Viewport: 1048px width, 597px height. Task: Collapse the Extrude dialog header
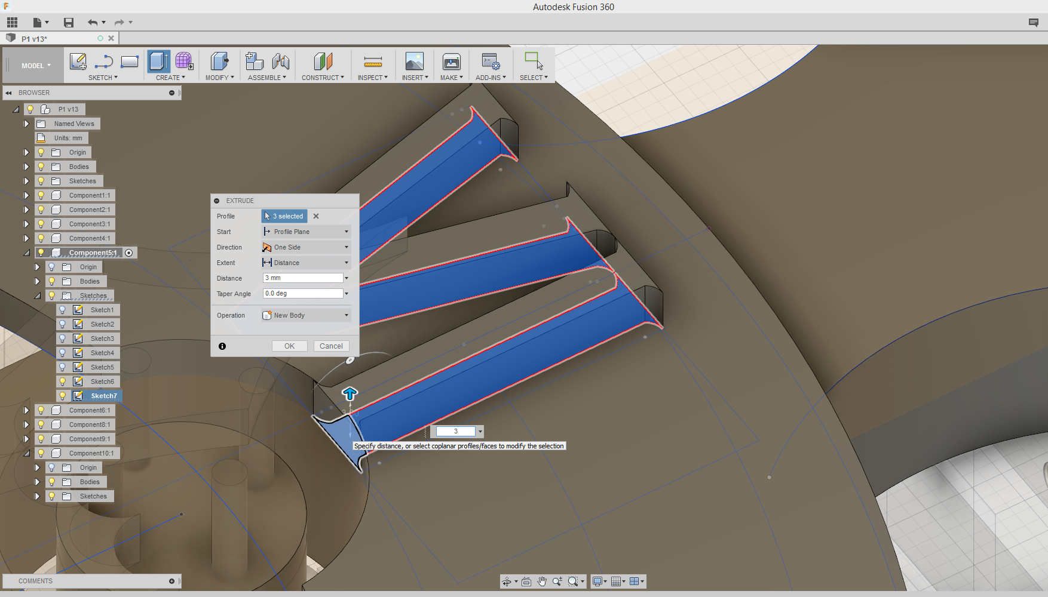(x=217, y=201)
